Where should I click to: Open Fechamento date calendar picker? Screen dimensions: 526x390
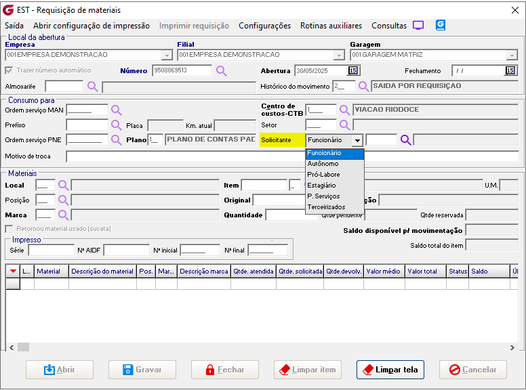click(510, 70)
